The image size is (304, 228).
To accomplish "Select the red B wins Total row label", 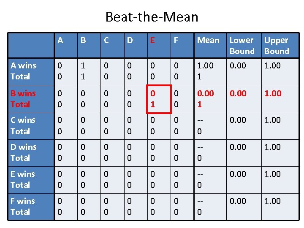I will pyautogui.click(x=30, y=98).
